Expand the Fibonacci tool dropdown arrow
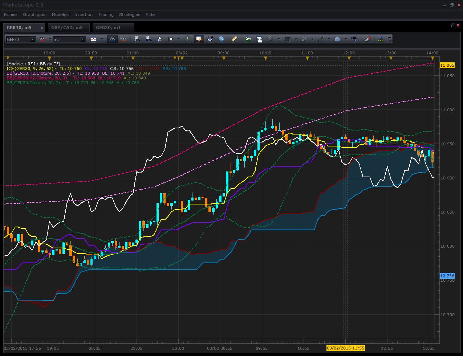This screenshot has width=463, height=356. click(x=296, y=39)
